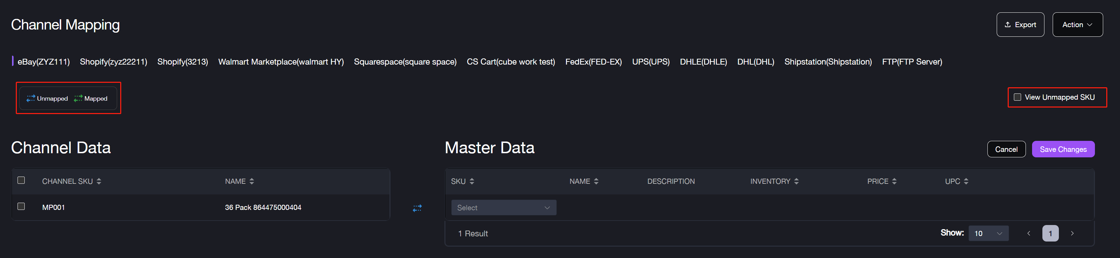Open the Walmart Marketplace(walmart HY) tab
The width and height of the screenshot is (1120, 258).
click(x=281, y=62)
